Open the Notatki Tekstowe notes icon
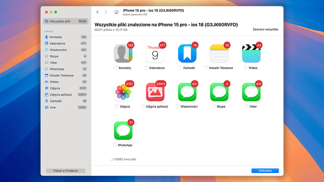 pos(219,53)
